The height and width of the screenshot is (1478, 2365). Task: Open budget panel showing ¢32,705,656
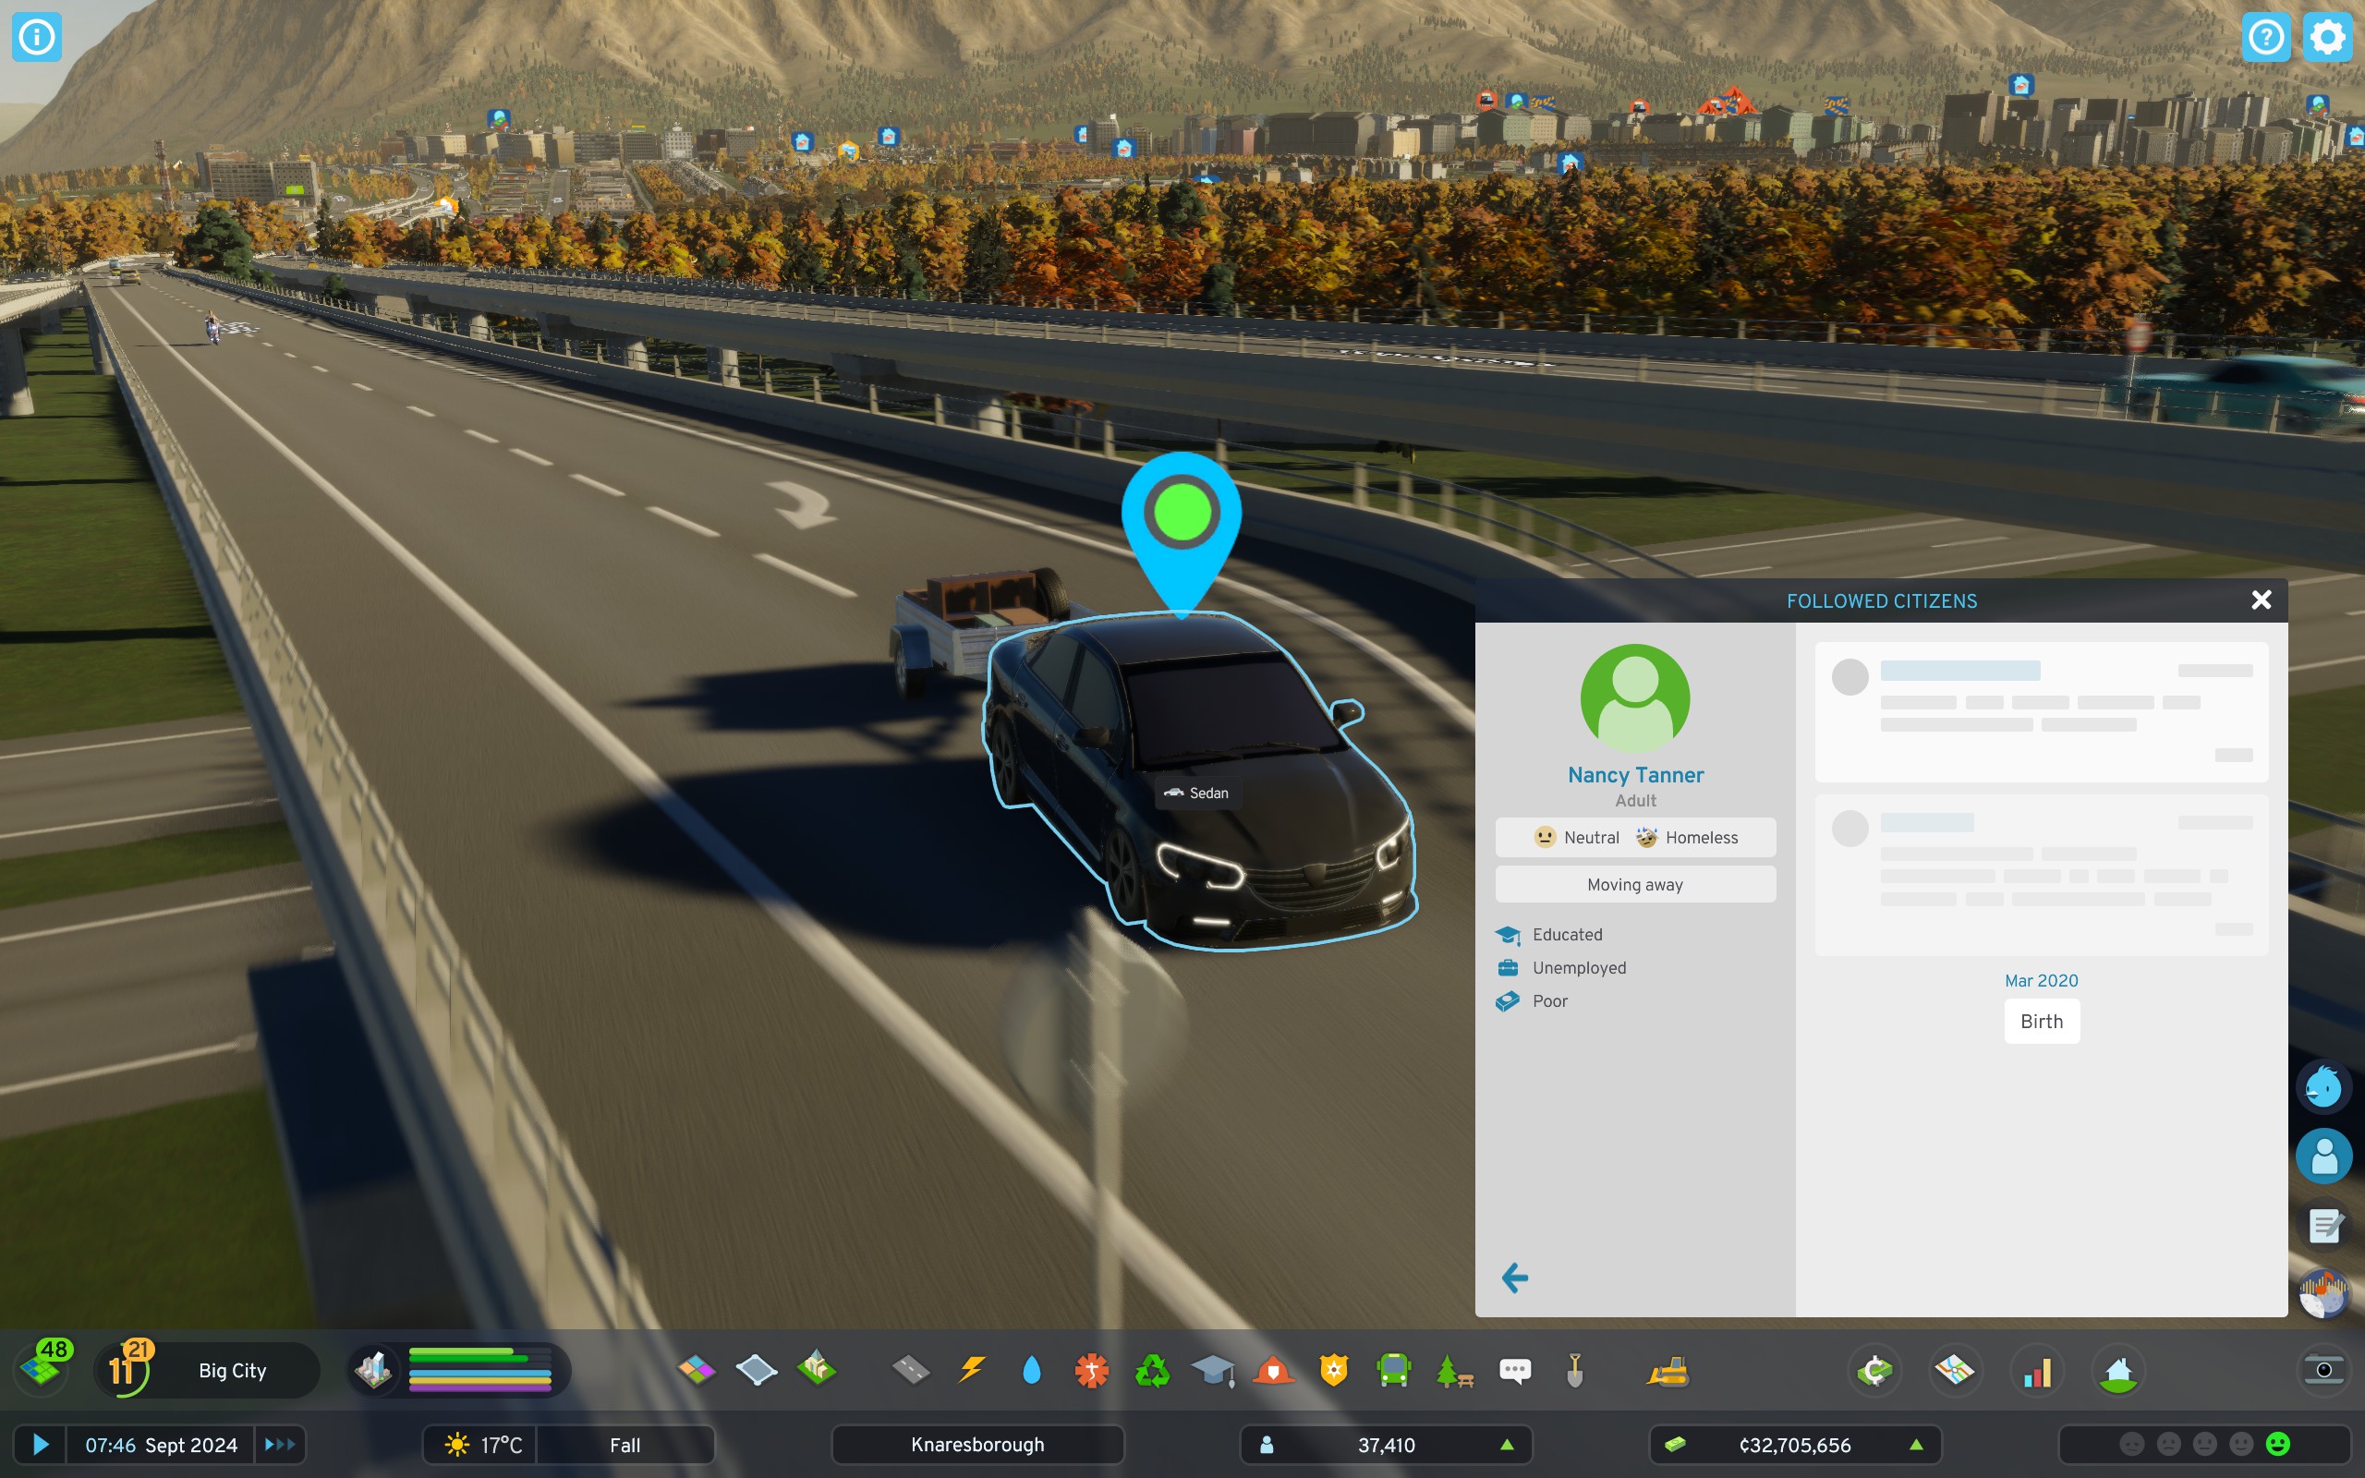(x=1795, y=1445)
